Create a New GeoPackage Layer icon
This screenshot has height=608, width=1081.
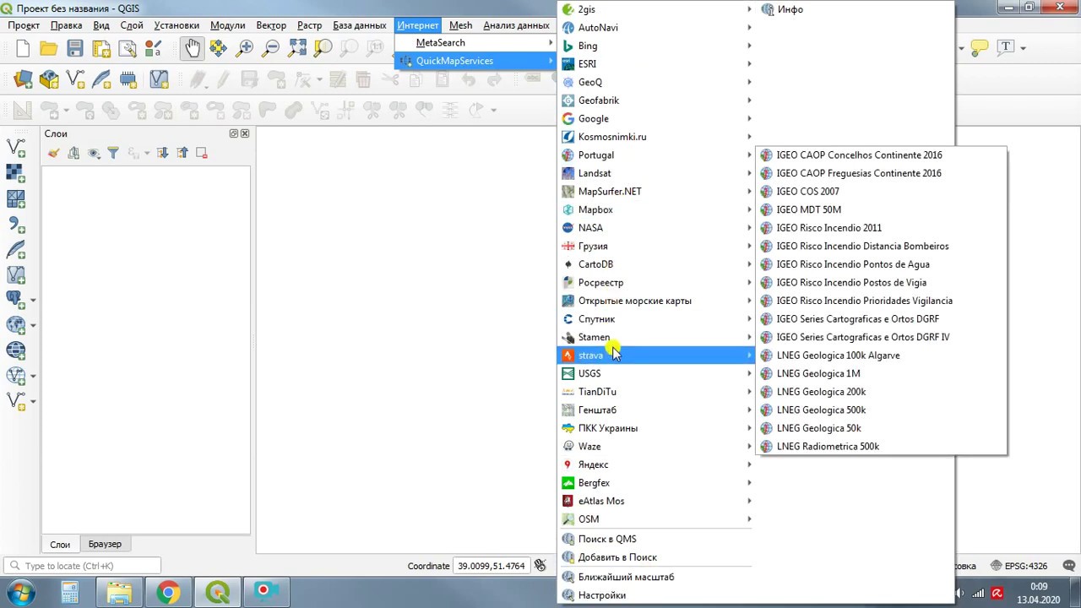[x=49, y=79]
